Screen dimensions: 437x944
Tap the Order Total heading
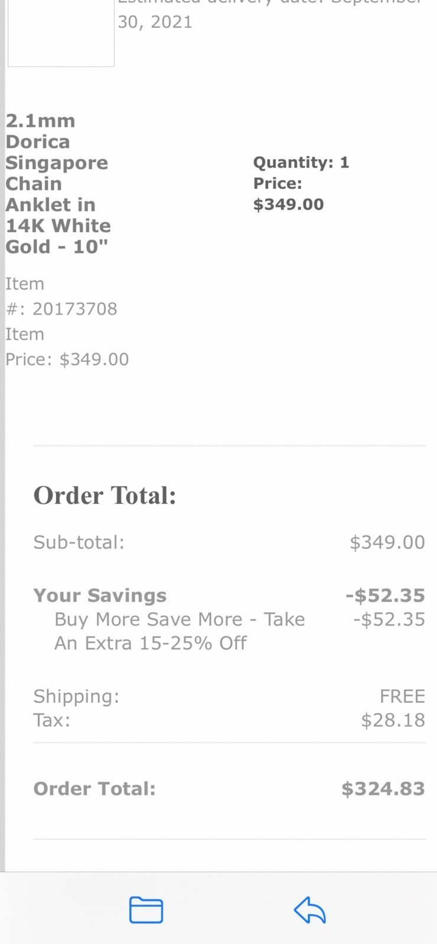click(105, 495)
